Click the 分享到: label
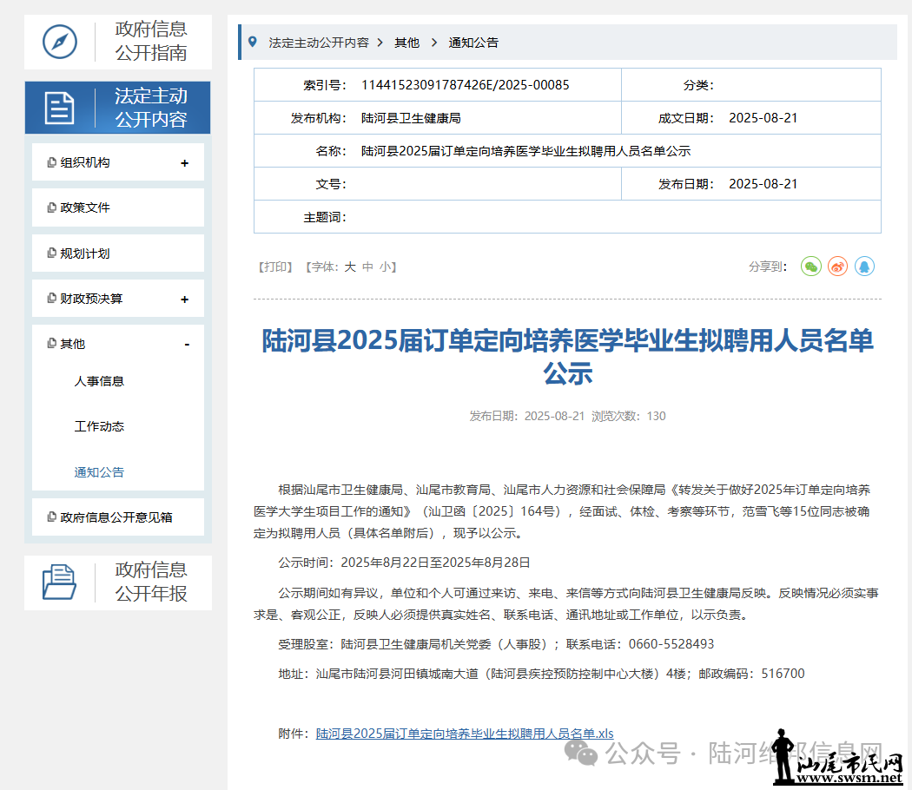The image size is (912, 790). [x=768, y=267]
